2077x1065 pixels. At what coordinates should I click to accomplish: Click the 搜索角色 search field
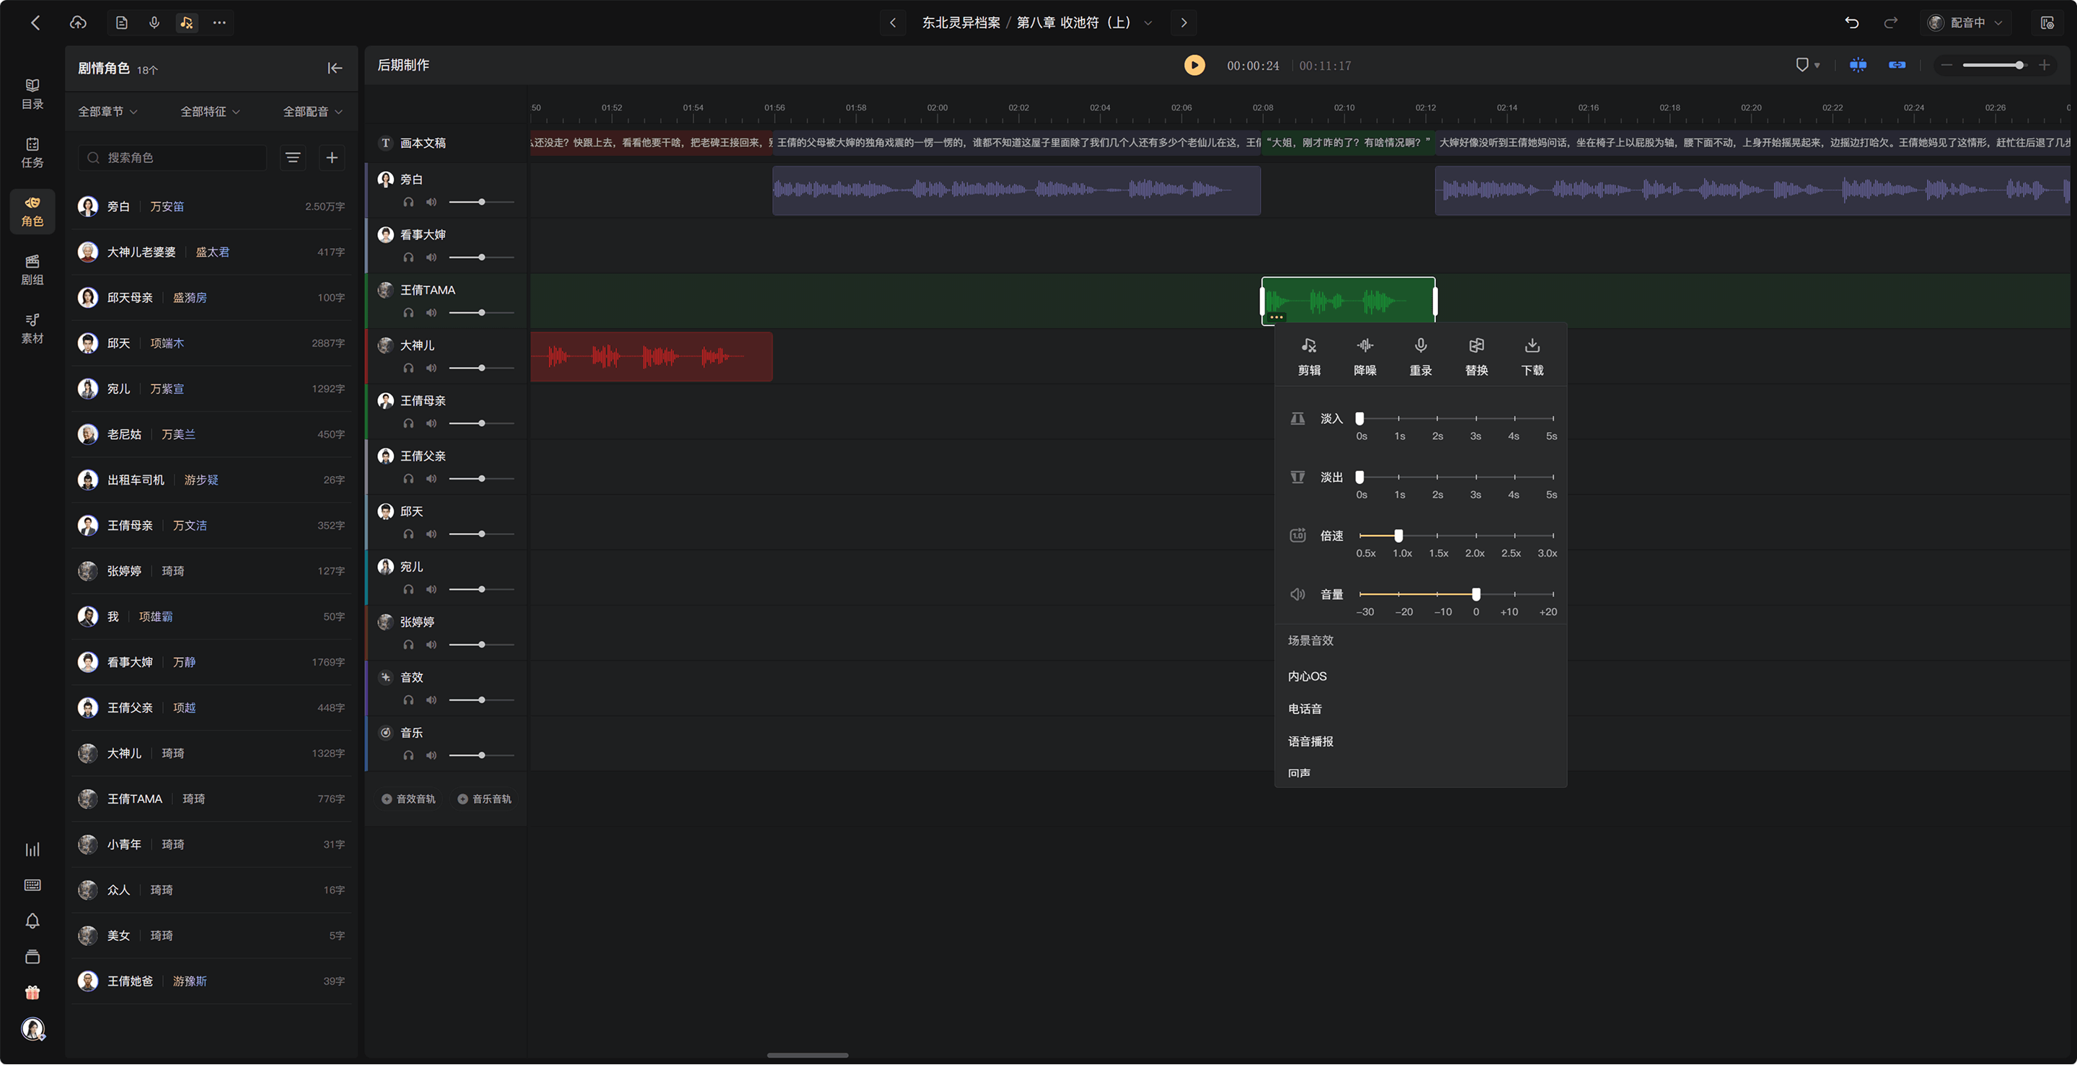172,157
